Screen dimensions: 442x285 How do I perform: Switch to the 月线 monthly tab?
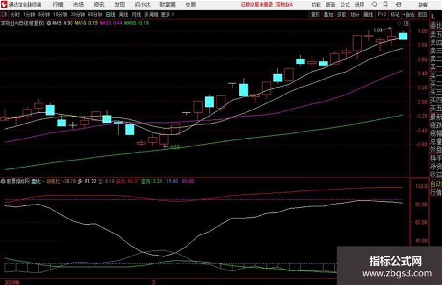point(136,15)
